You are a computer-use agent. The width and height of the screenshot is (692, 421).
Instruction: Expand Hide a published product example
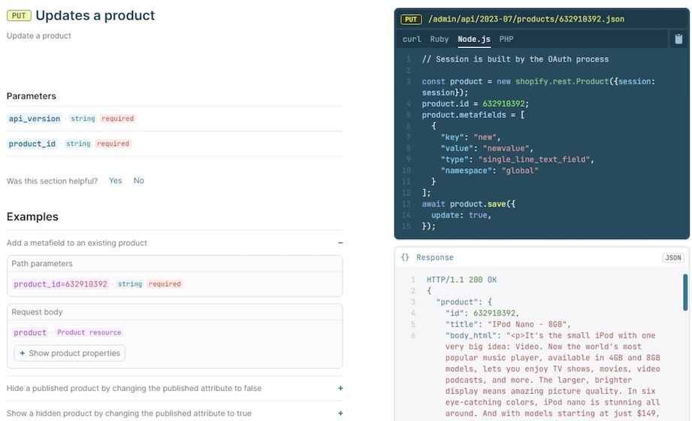point(340,389)
